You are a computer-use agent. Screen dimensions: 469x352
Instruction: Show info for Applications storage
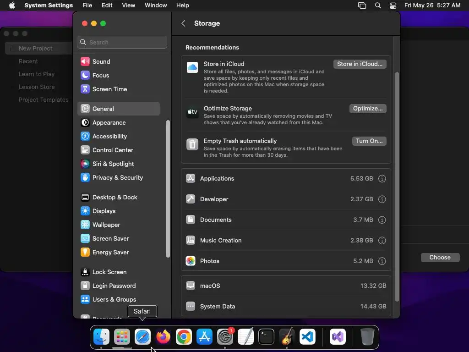382,179
